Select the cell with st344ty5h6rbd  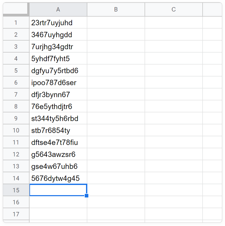pyautogui.click(x=58, y=119)
